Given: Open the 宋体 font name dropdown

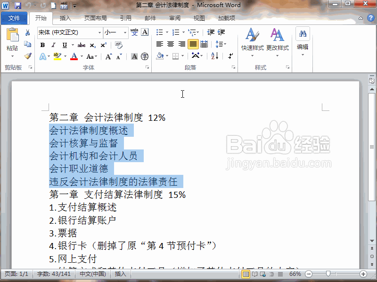Looking at the screenshot, I should [x=100, y=32].
